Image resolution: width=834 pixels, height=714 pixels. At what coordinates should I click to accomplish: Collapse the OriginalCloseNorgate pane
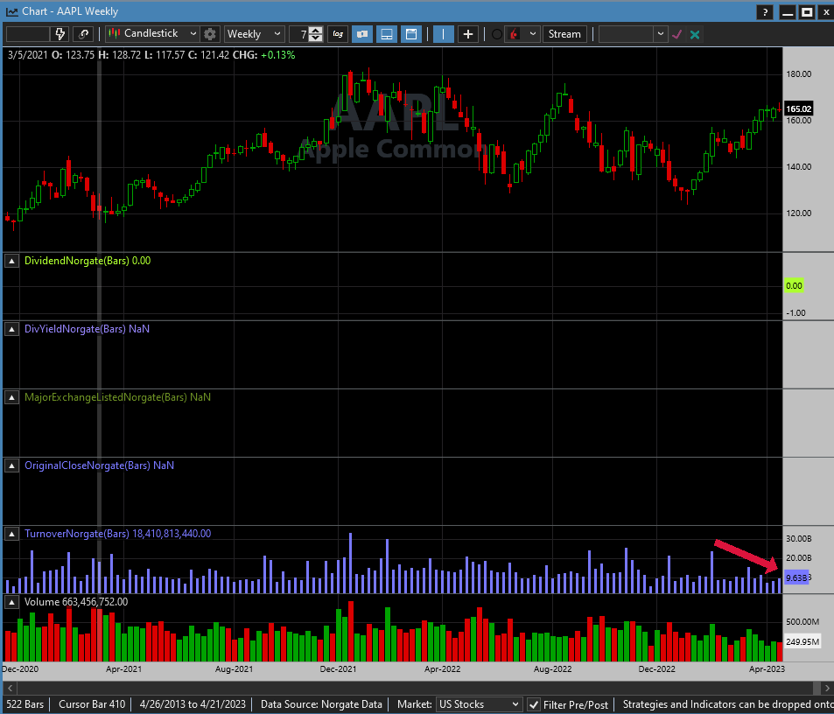coord(11,465)
